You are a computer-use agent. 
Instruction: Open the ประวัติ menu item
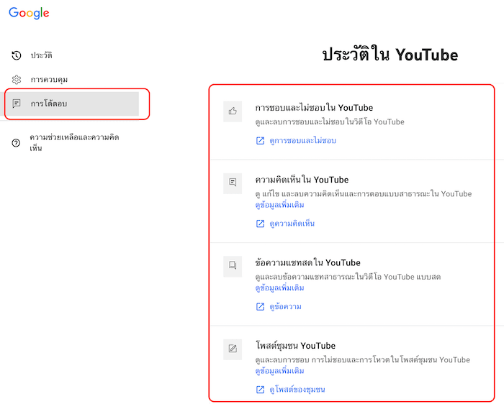click(x=41, y=55)
